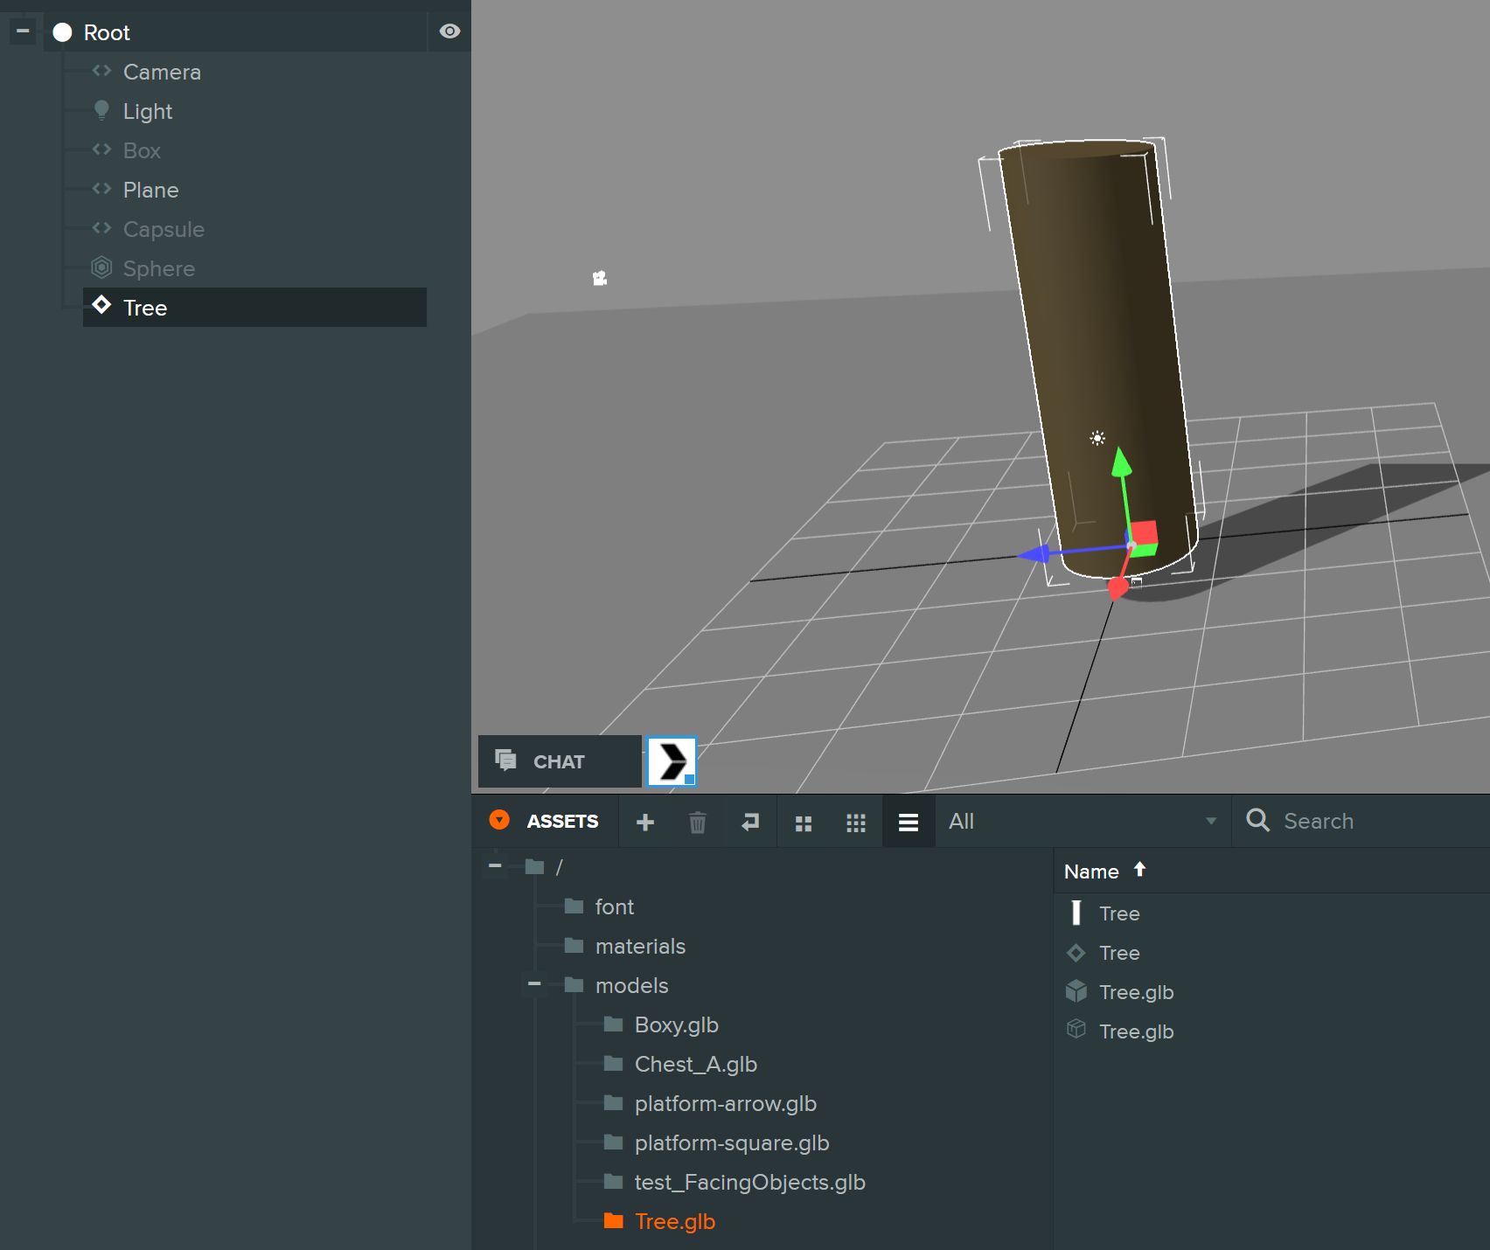This screenshot has height=1250, width=1490.
Task: Switch assets to list details view
Action: (x=909, y=822)
